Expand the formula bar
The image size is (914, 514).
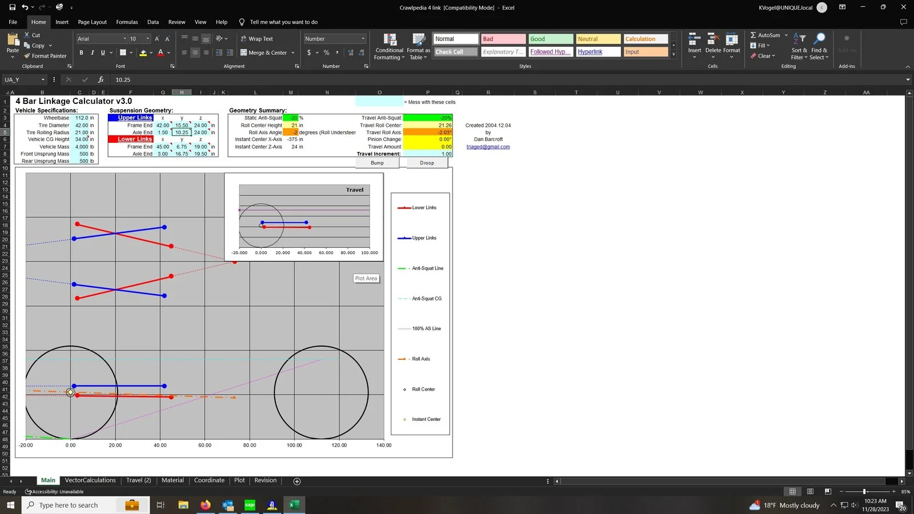click(908, 80)
